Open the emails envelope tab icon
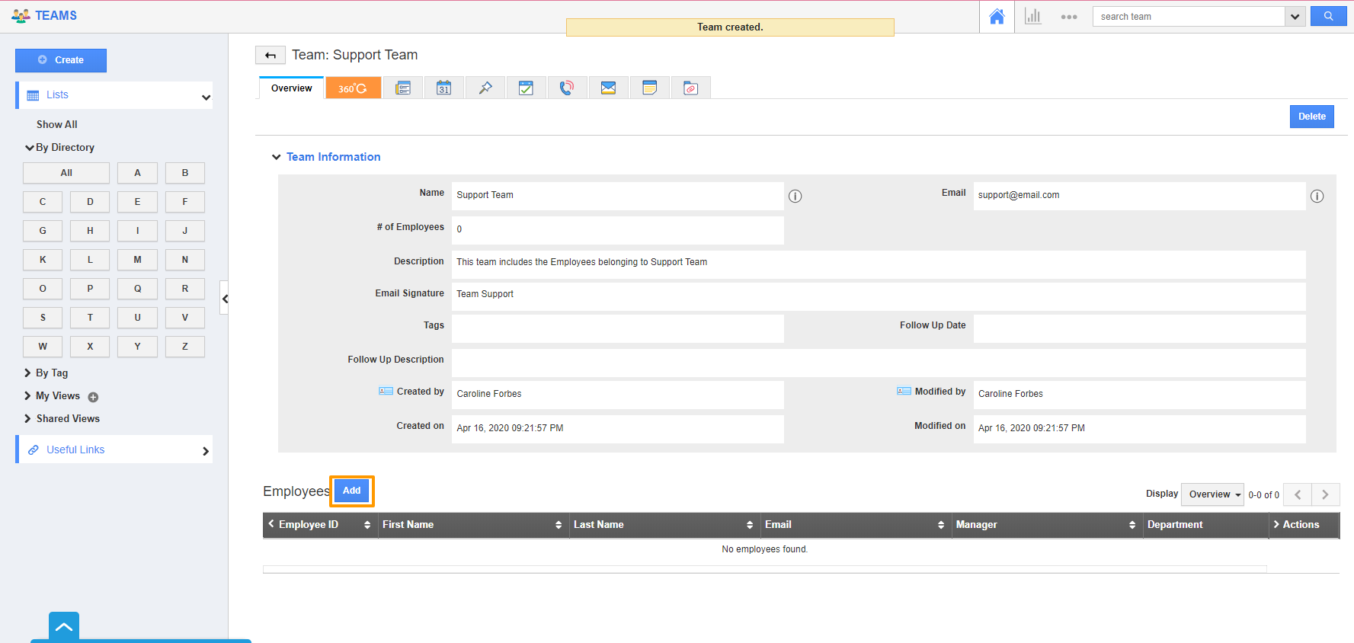The height and width of the screenshot is (643, 1354). tap(608, 88)
